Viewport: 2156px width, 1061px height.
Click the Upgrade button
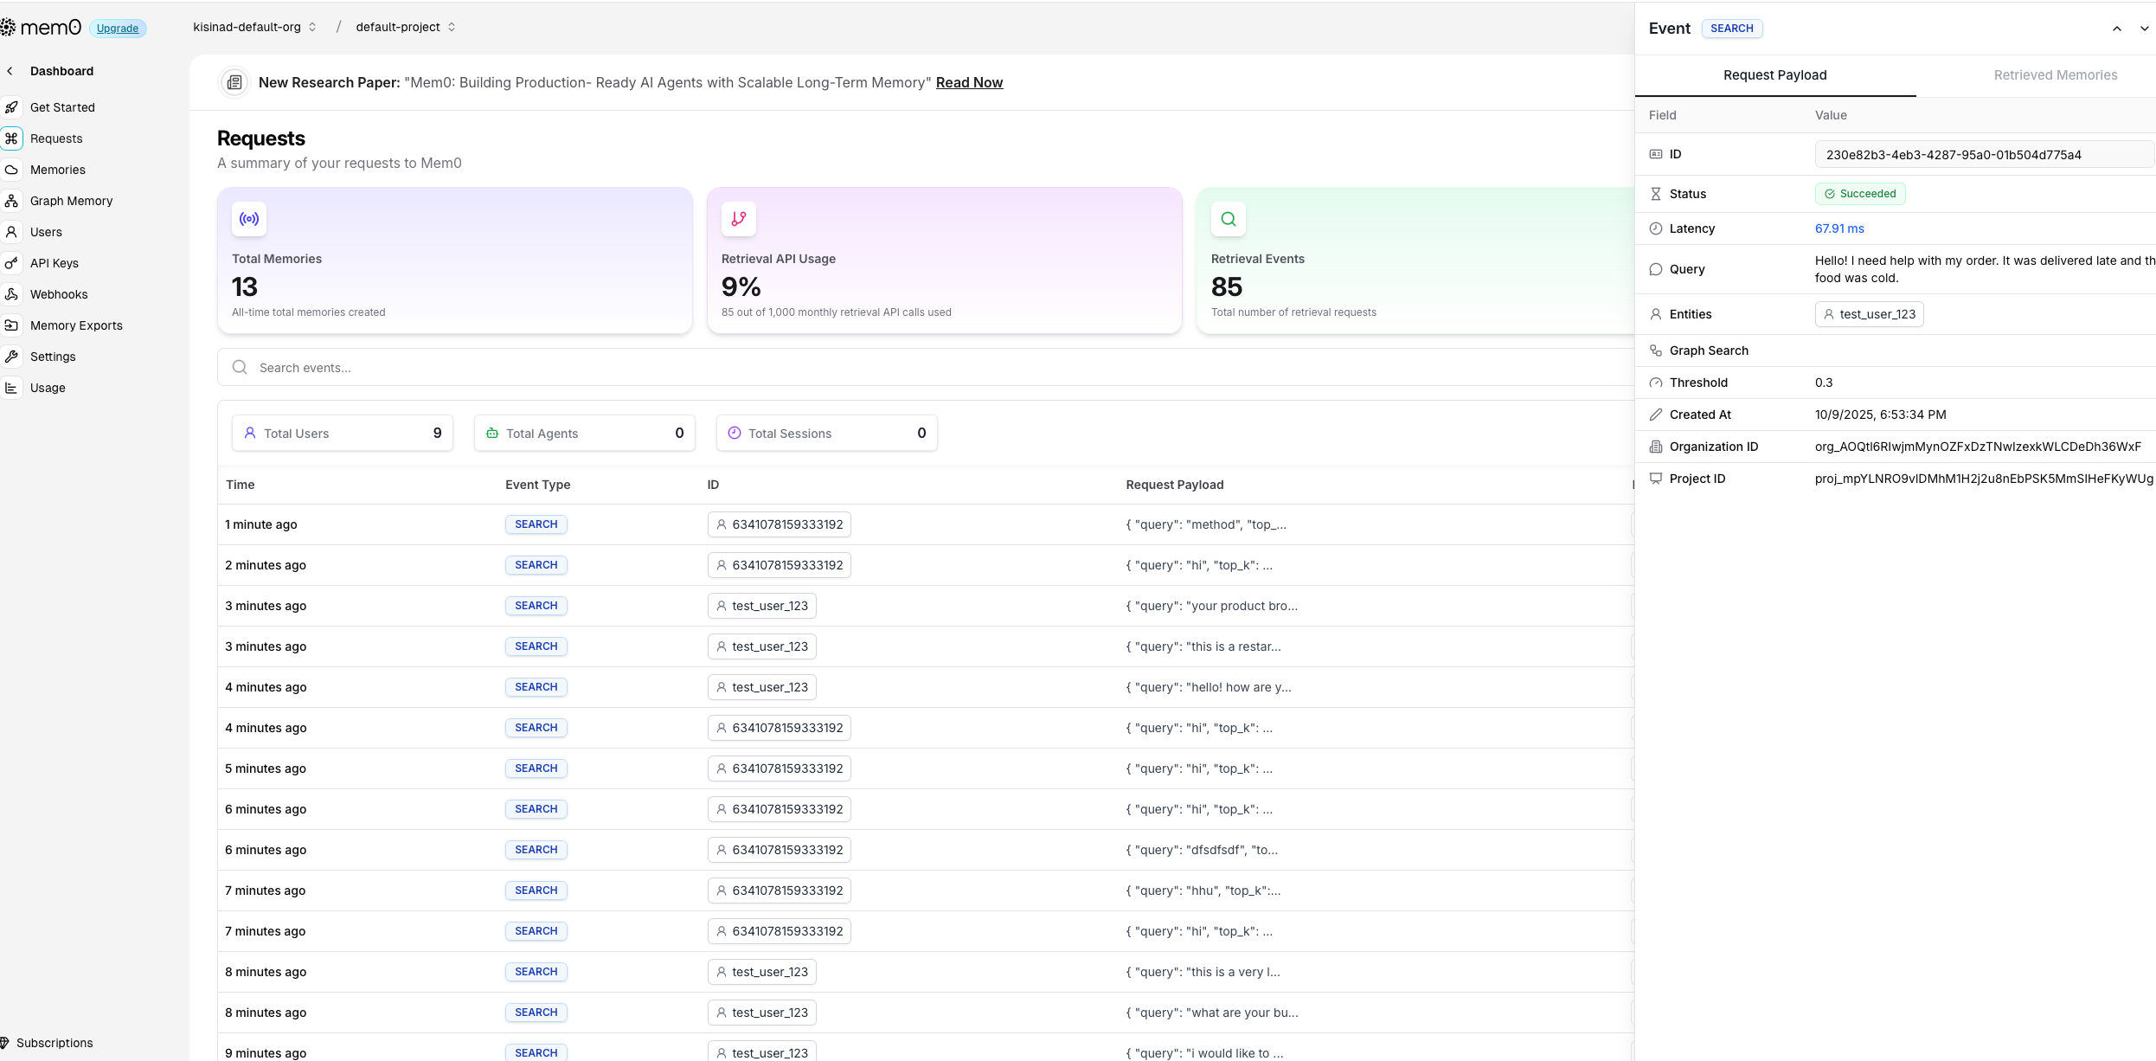(x=118, y=29)
